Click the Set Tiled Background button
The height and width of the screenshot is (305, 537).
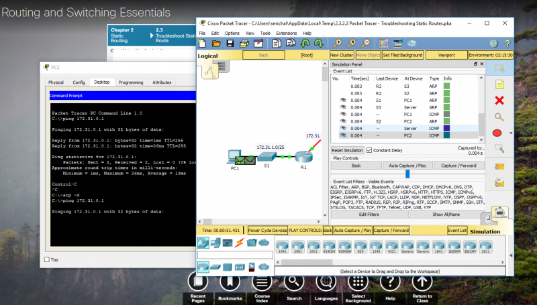tap(402, 55)
